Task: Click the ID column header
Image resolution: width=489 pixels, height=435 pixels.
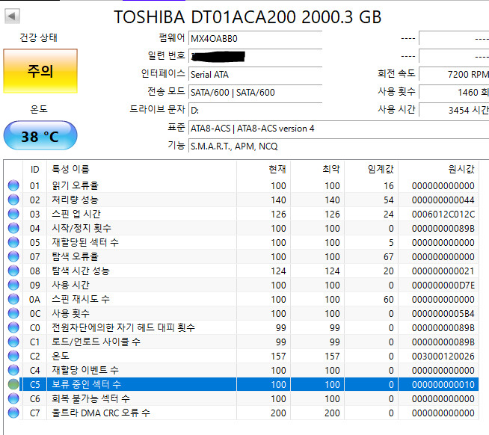Action: pyautogui.click(x=34, y=169)
